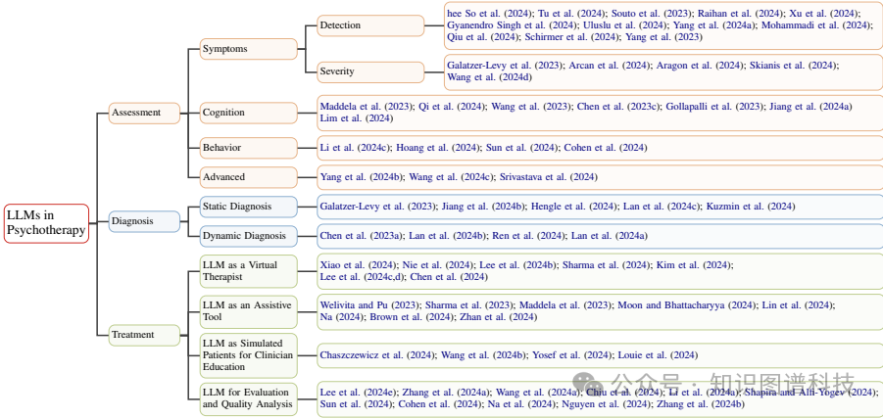Screen dimensions: 883x419
Task: Follow Lee et al. (2024c,d) reference
Action: pos(362,277)
